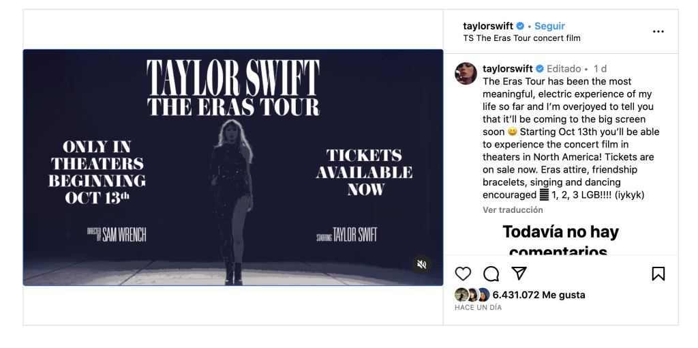
Task: Unmute the video using the speaker icon
Action: pos(422,264)
